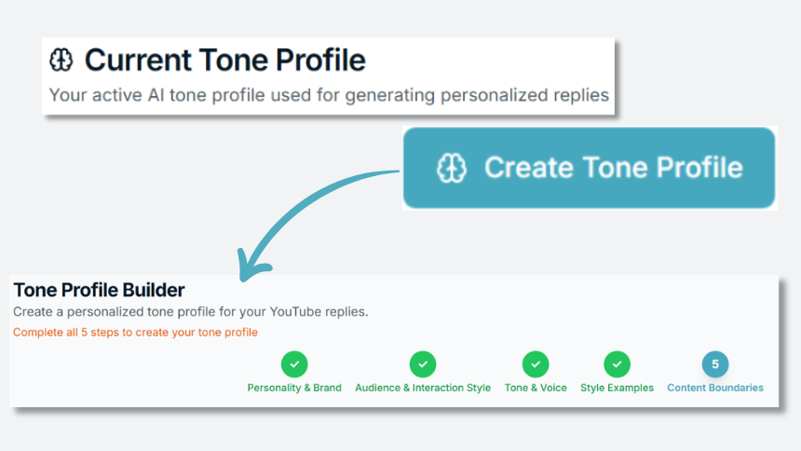Click the green checkmark above Style Examples
This screenshot has width=801, height=451.
pos(617,363)
